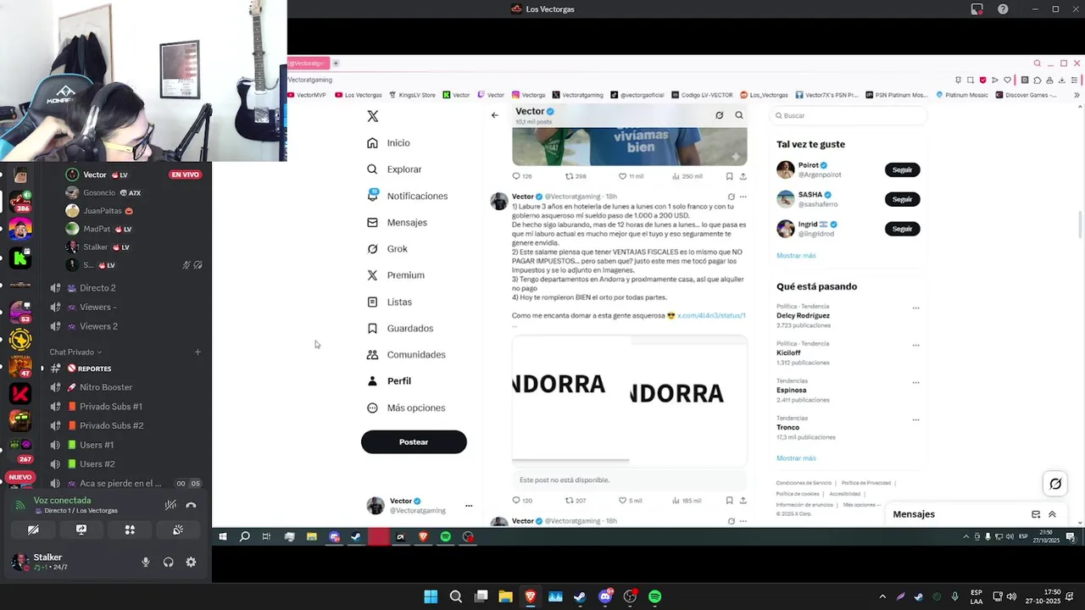Open VectorMVP bookmark in bookmarks bar

(x=307, y=95)
